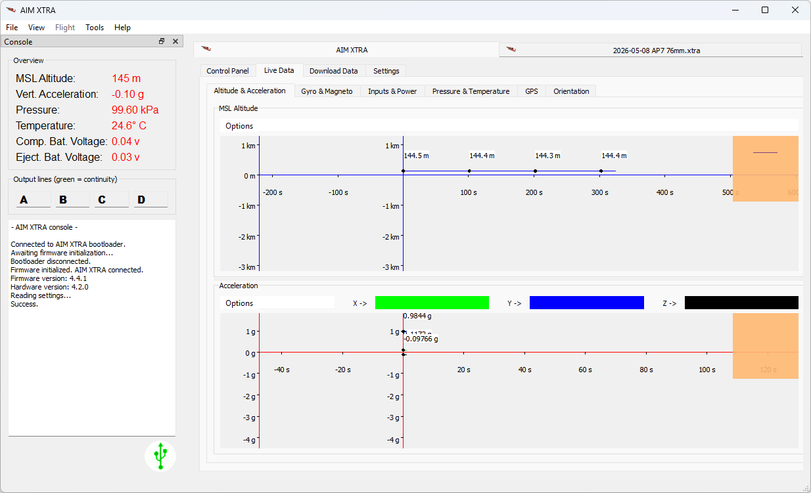Float the Console panel with undock icon
The image size is (811, 493).
pos(162,41)
